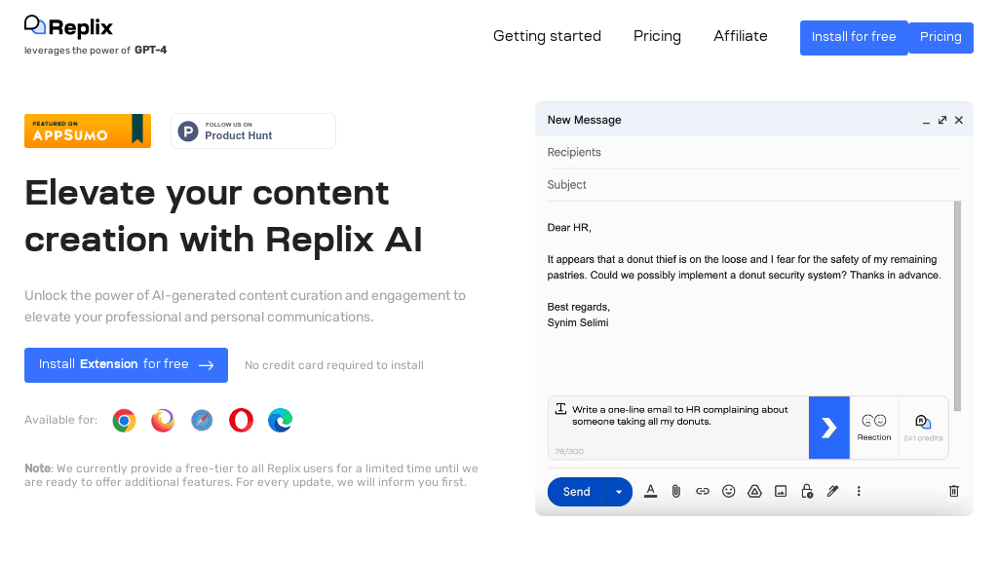Attach a file with the paperclip icon
The width and height of the screenshot is (998, 561).
[676, 491]
